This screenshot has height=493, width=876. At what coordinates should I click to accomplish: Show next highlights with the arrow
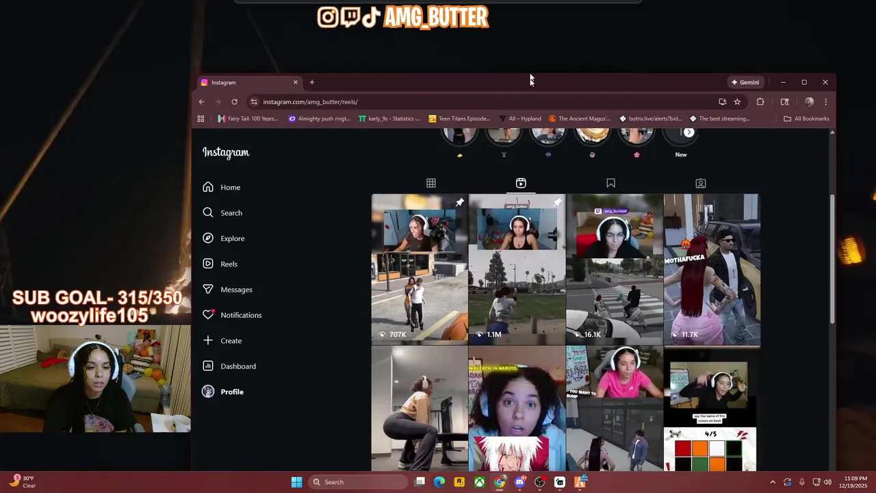[x=689, y=132]
